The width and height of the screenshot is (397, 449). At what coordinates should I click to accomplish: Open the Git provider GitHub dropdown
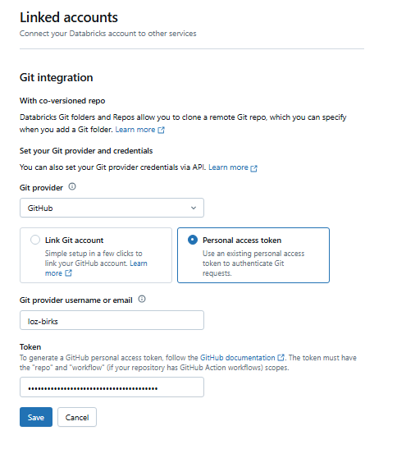(x=112, y=208)
